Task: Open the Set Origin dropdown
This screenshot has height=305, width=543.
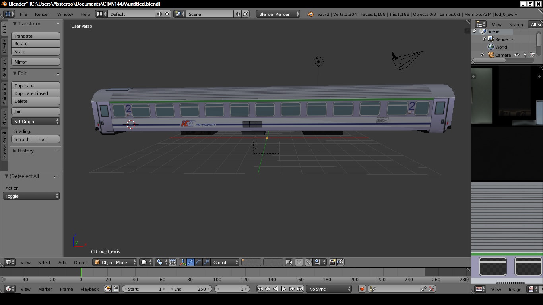Action: (35, 122)
